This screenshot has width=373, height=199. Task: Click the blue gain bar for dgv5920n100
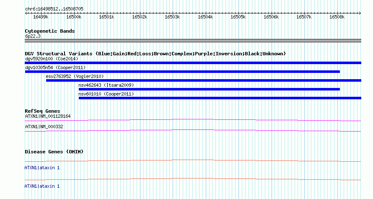click(x=193, y=63)
